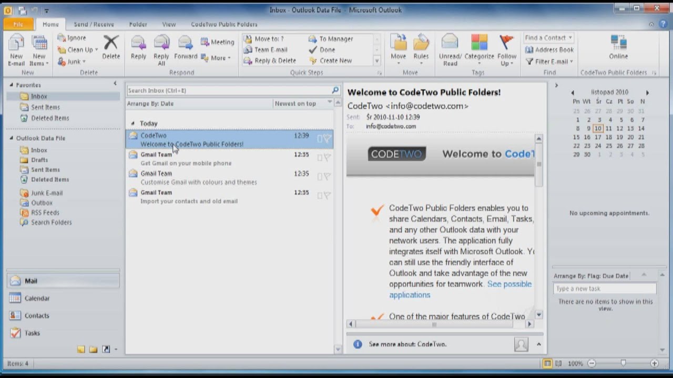Click the contact photo icon in people pane
Viewport: 673px width, 378px height.
pyautogui.click(x=521, y=344)
